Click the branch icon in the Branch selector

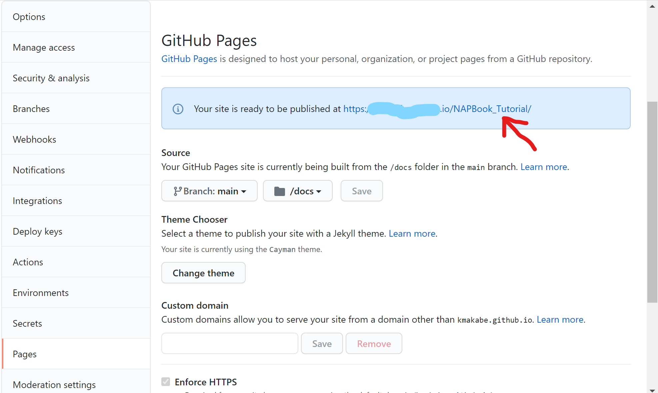pyautogui.click(x=178, y=191)
